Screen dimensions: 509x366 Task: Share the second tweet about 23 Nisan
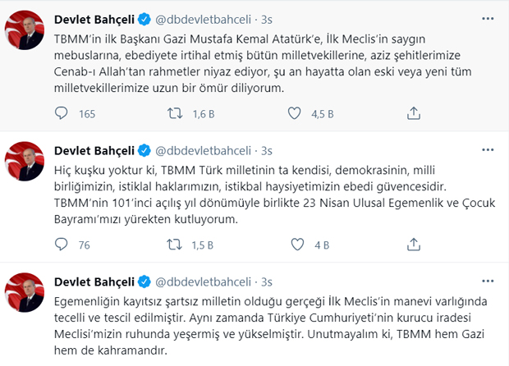tap(414, 245)
